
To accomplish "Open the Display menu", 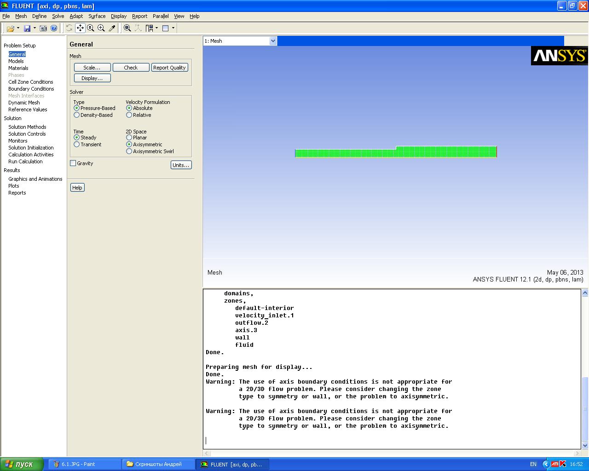I will click(x=119, y=16).
